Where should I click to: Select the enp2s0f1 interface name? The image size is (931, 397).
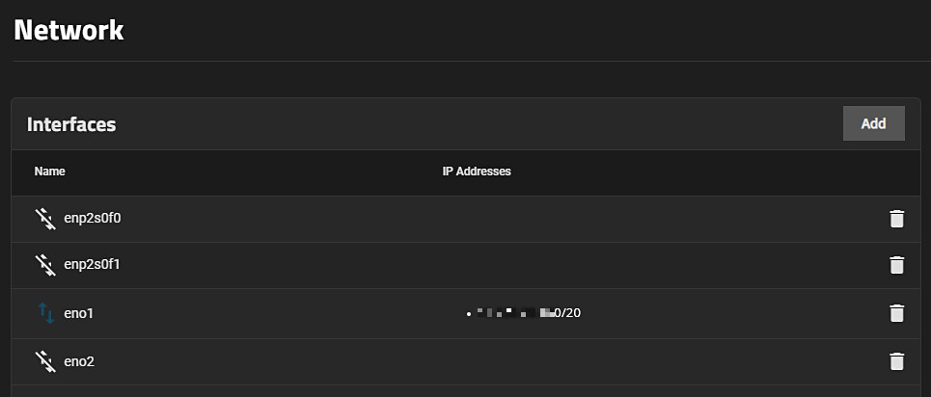92,263
